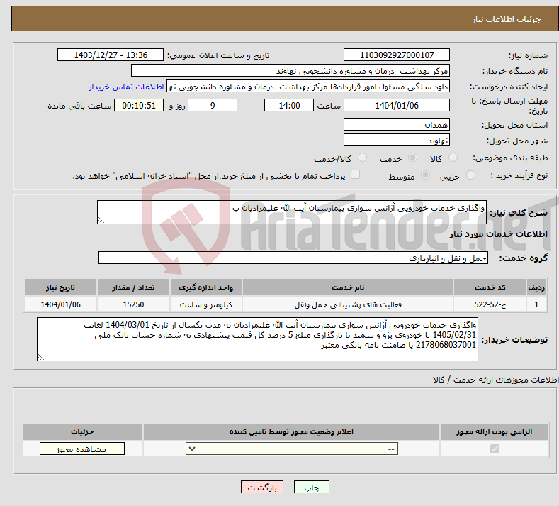Click the شهر محل تحویل field نهاوند
The height and width of the screenshot is (506, 559).
click(x=397, y=140)
